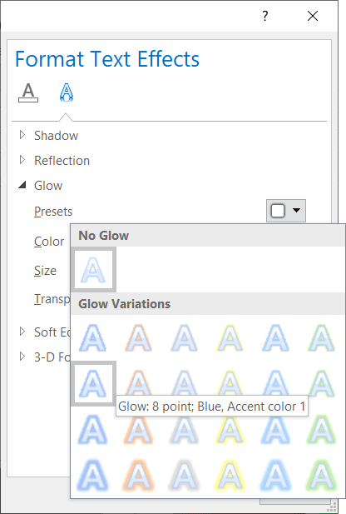The width and height of the screenshot is (346, 514).
Task: Apply the last-row gray glow preset
Action: click(x=185, y=476)
